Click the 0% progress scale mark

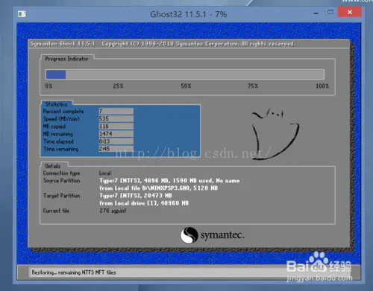(x=48, y=86)
